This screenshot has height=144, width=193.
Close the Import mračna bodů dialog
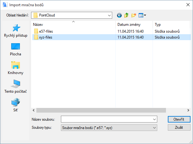pyautogui.click(x=188, y=5)
